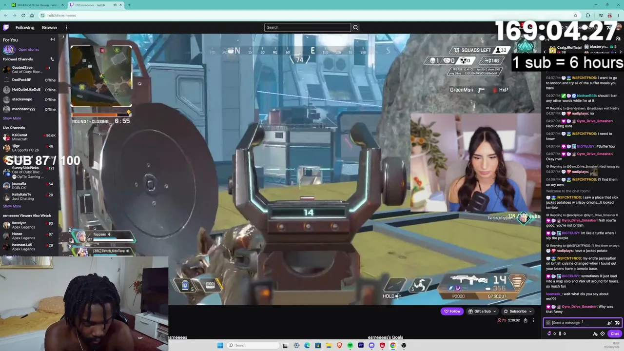Share the stream using the share icon
624x351 pixels.
point(526,320)
